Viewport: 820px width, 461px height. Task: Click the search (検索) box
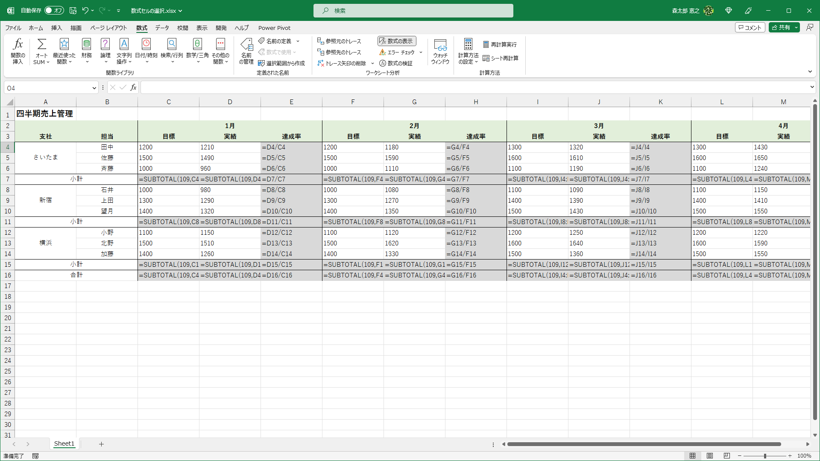(x=413, y=11)
